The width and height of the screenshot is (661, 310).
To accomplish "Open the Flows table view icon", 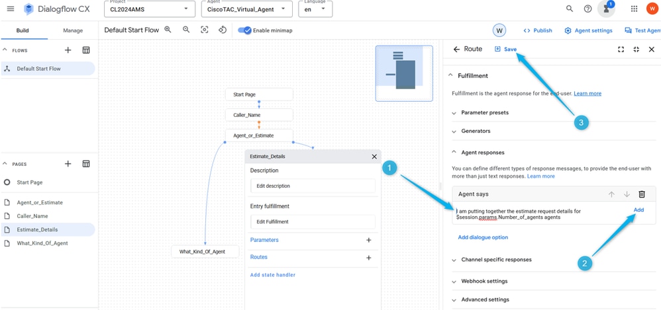I will (86, 50).
